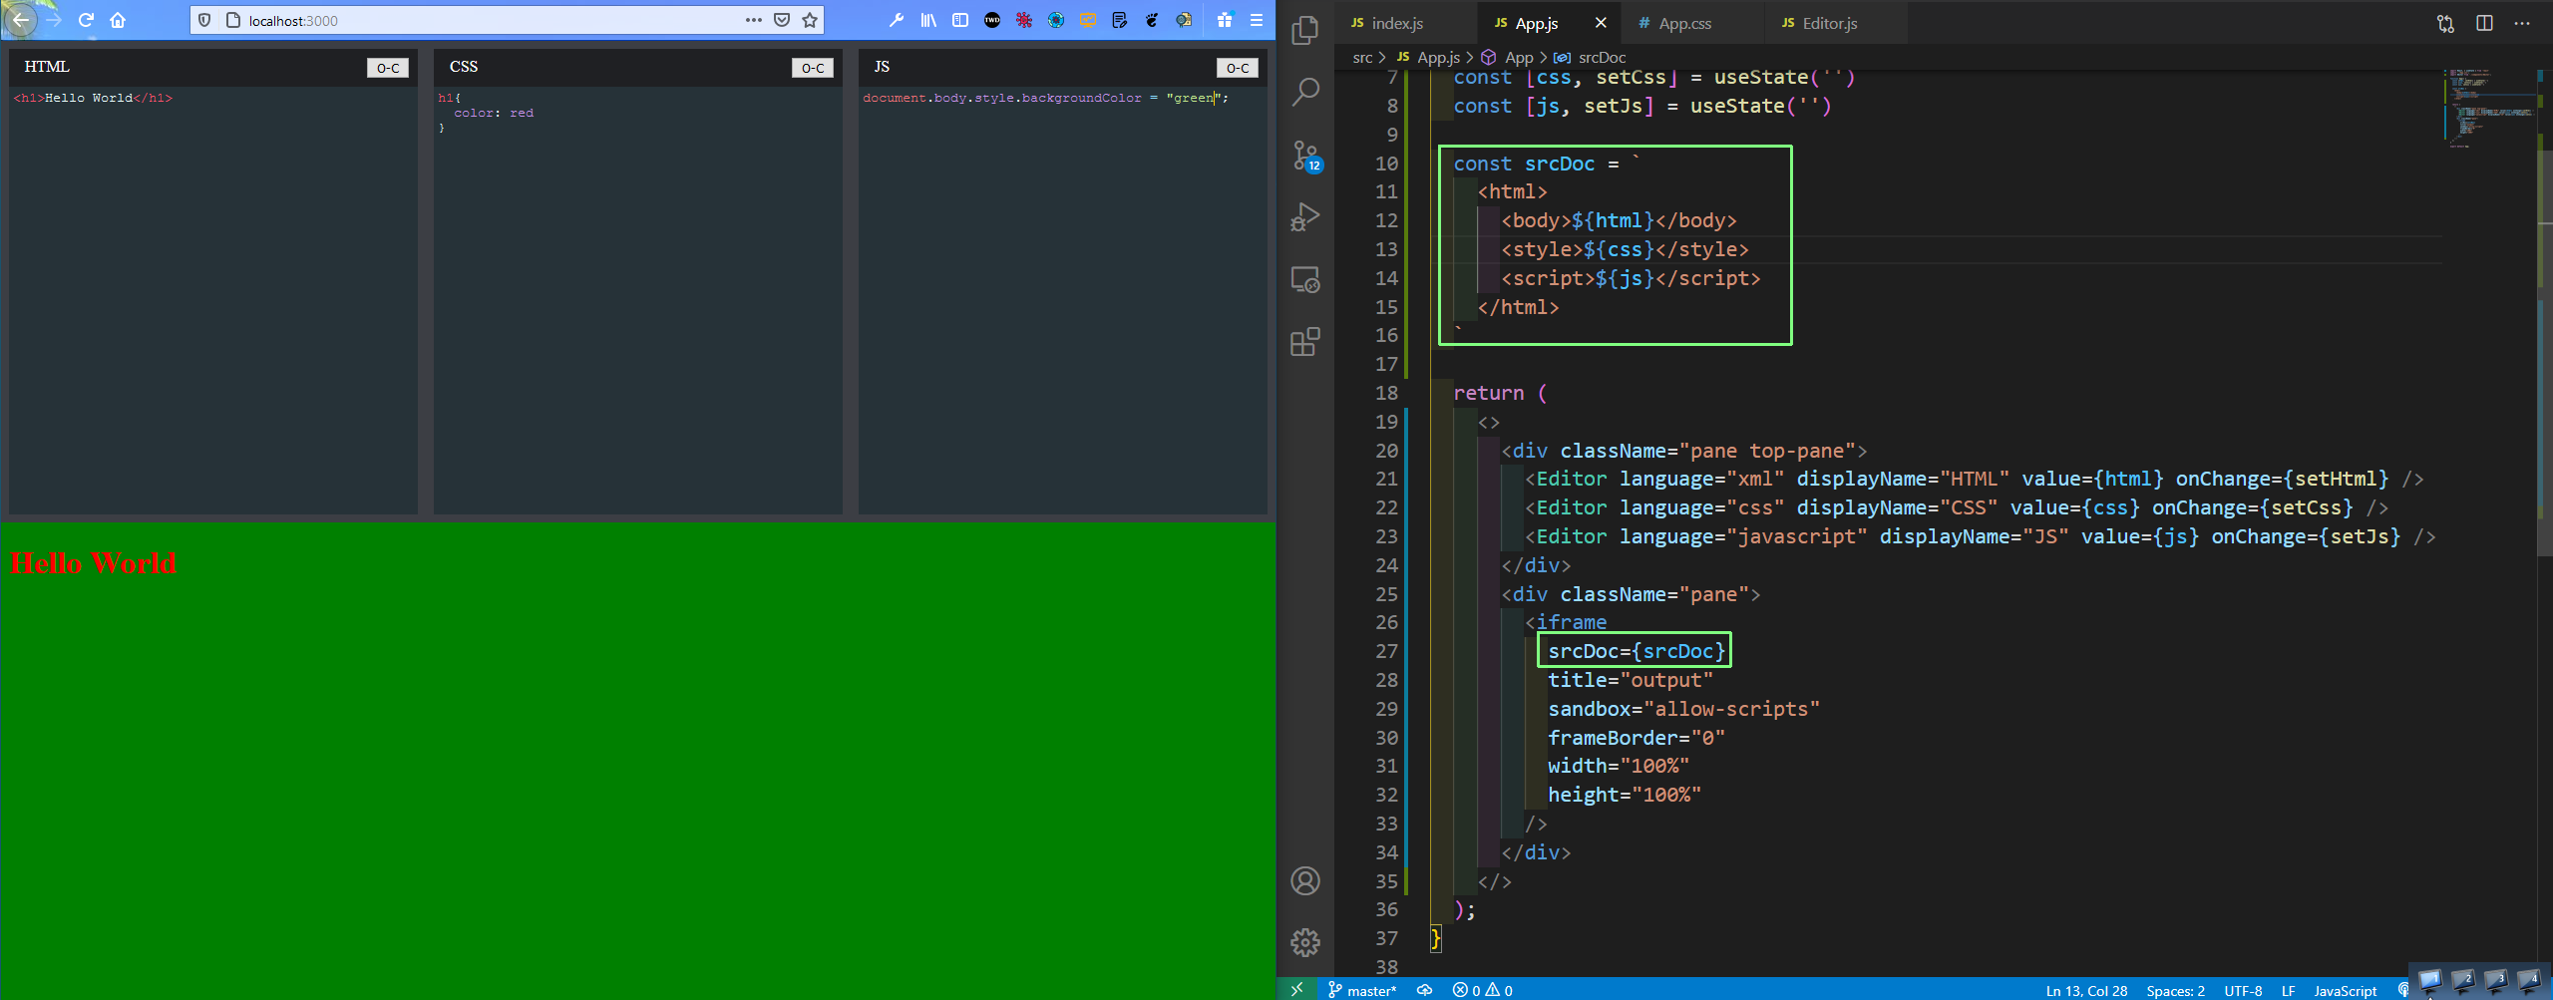Close the App.js tab
The image size is (2553, 1000).
tap(1601, 23)
